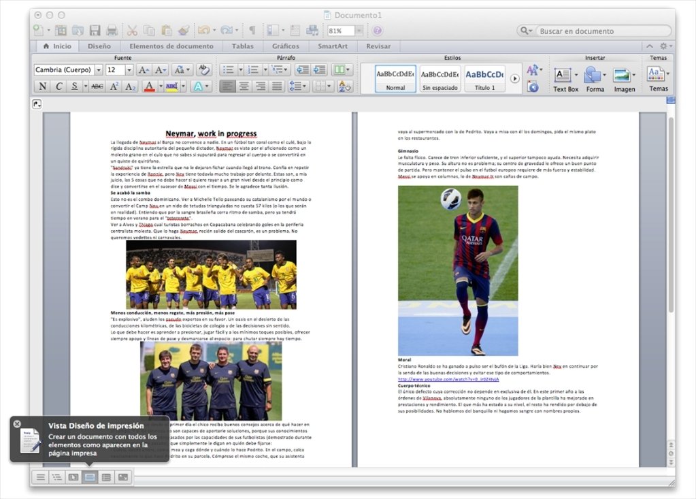The height and width of the screenshot is (499, 696).
Task: Apply yellow text highlight color
Action: tap(171, 86)
